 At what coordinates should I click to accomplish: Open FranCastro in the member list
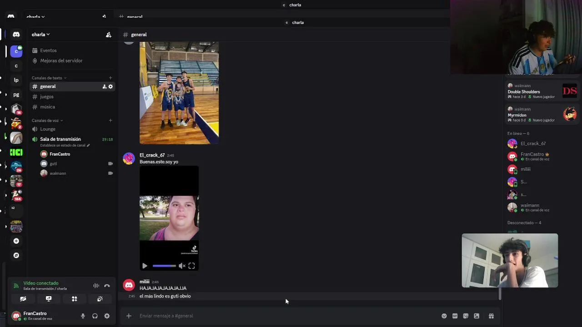542,156
